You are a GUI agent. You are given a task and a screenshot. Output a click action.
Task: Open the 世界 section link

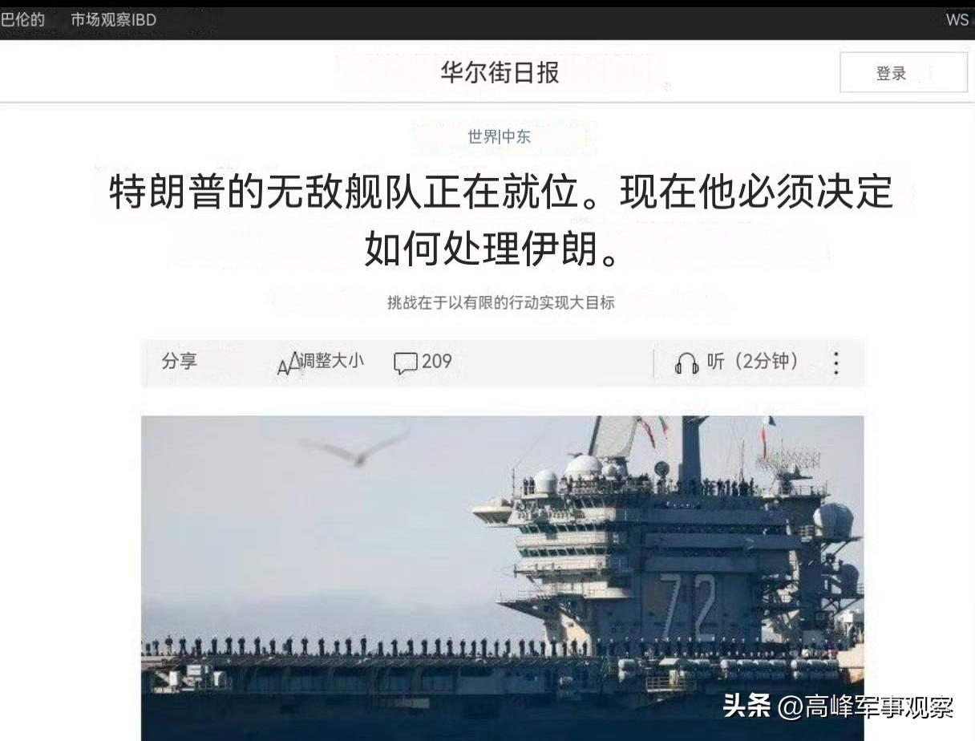(x=483, y=136)
